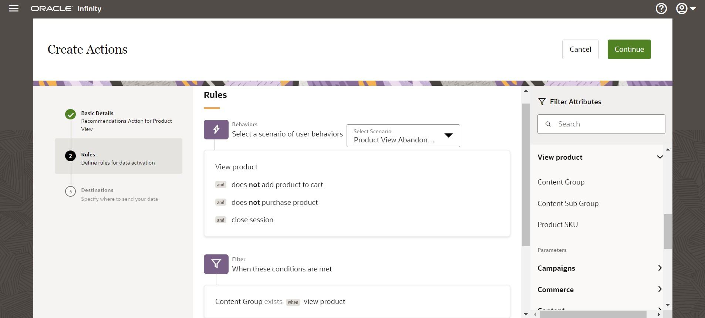Click the purple Filter funnel icon
Screen dimensions: 705x318
(x=216, y=264)
